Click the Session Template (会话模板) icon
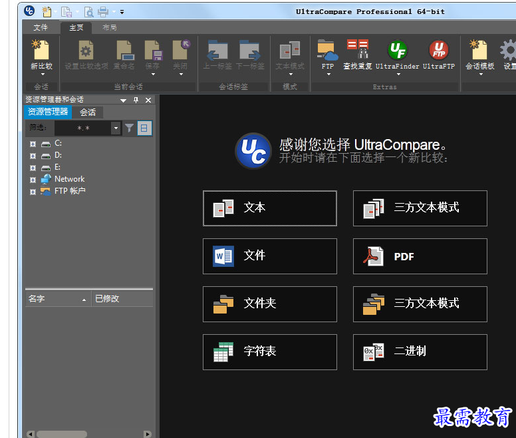 [x=480, y=50]
